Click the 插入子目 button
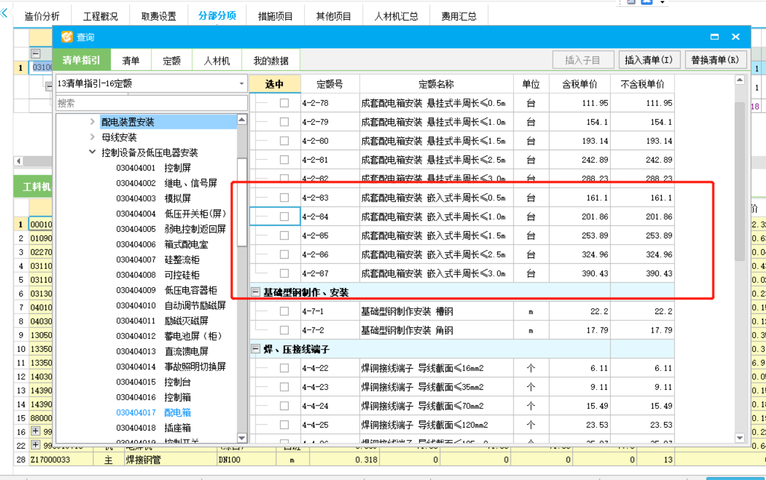The width and height of the screenshot is (766, 480). (583, 60)
